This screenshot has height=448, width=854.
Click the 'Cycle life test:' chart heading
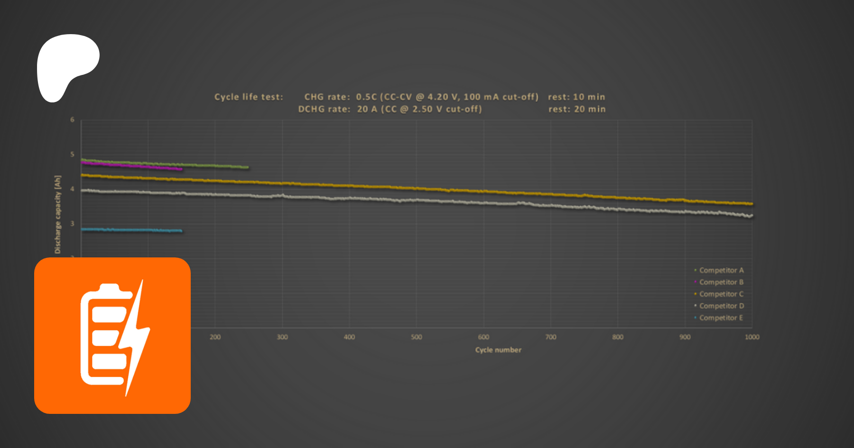[249, 97]
